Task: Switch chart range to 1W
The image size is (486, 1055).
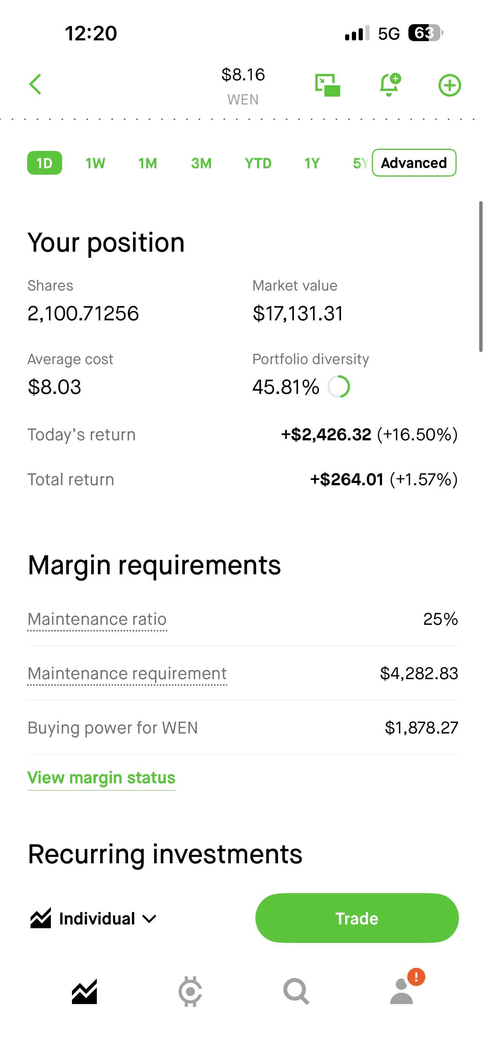Action: coord(95,163)
